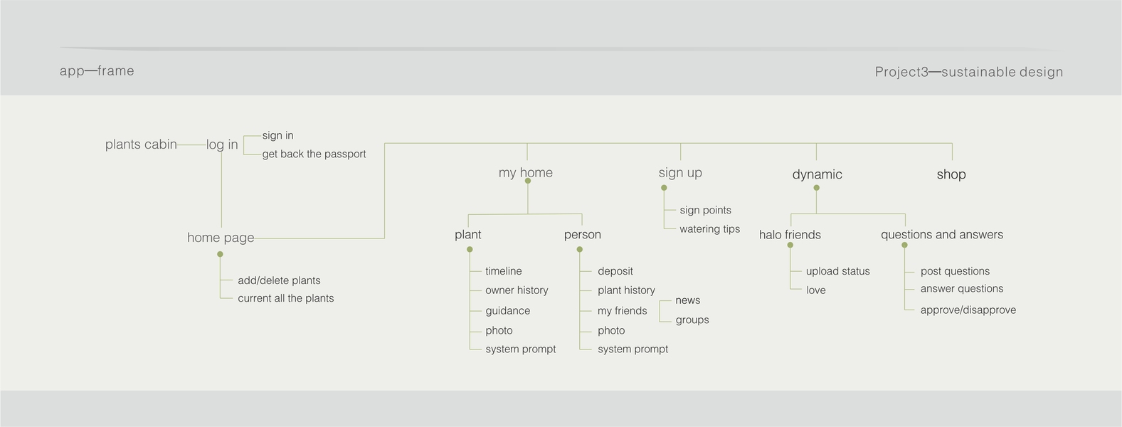Click the dot under person node
1122x427 pixels.
[580, 249]
